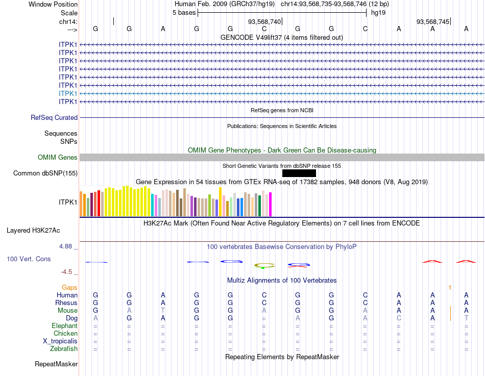The width and height of the screenshot is (485, 376).
Task: Click the Elephant alignment row label
Action: [x=64, y=325]
